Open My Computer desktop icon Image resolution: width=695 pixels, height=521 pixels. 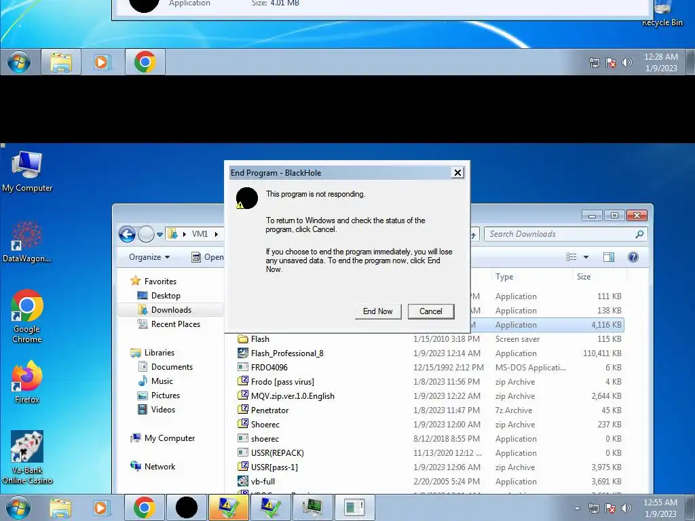(x=27, y=172)
